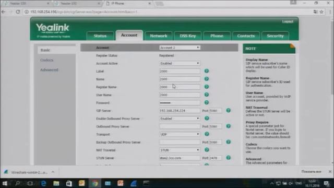Click the Password field
Viewport: 334px width, 188px height.
click(x=180, y=103)
